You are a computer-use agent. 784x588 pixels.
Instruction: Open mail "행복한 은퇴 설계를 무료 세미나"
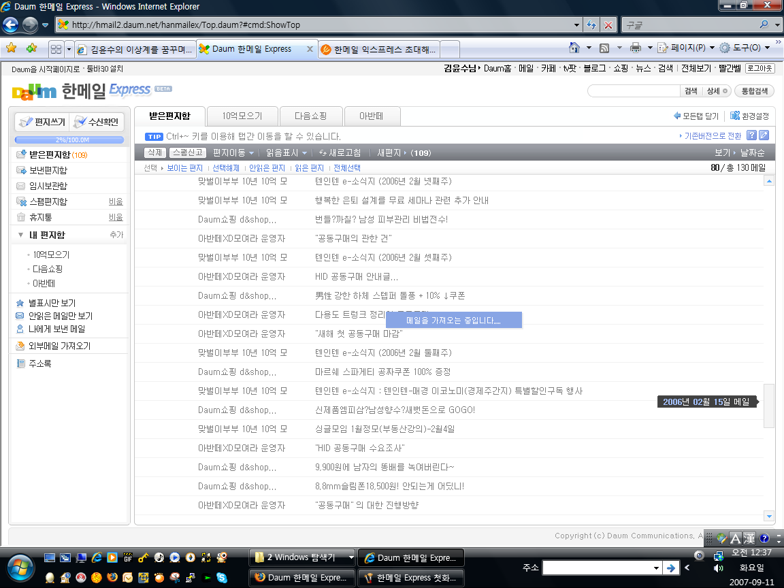point(402,201)
